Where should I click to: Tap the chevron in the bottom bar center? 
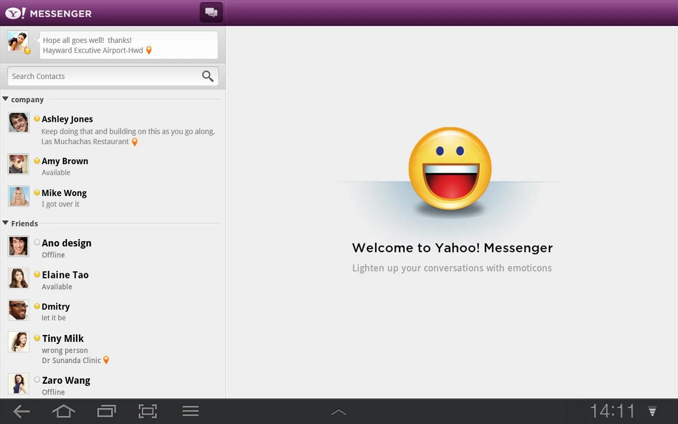pyautogui.click(x=338, y=411)
